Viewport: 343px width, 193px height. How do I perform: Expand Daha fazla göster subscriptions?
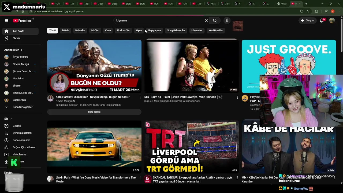(x=20, y=107)
